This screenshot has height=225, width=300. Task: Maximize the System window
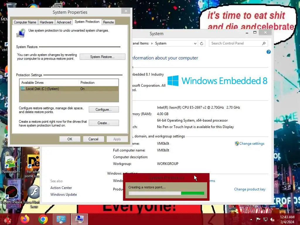pos(255,33)
